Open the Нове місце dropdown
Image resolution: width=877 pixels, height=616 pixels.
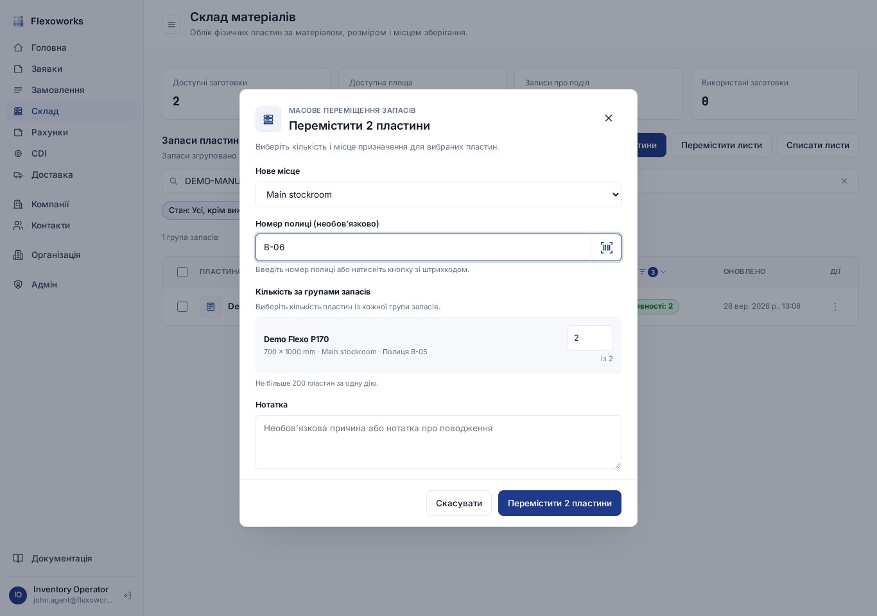(x=438, y=194)
